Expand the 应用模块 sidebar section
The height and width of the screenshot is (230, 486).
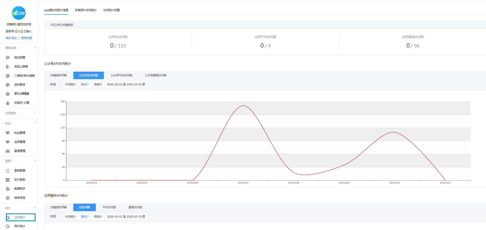click(x=35, y=113)
